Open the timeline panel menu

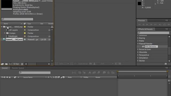[x=166, y=68]
